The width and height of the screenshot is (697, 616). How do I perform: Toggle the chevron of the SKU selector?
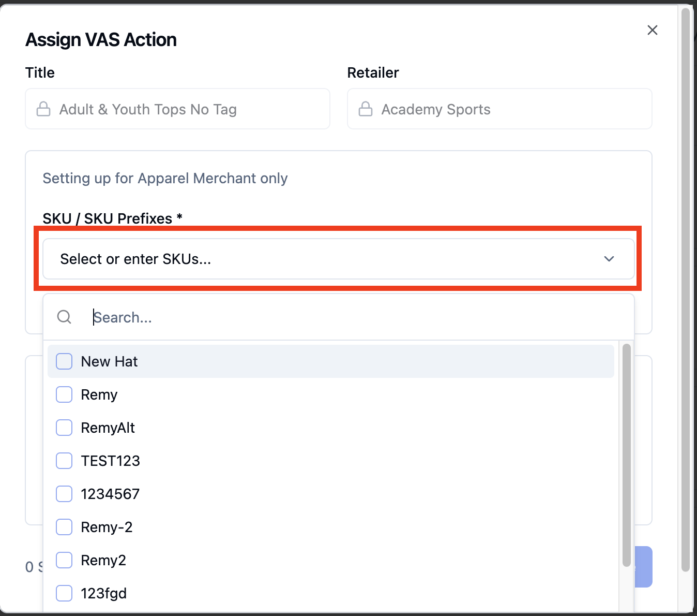coord(609,259)
